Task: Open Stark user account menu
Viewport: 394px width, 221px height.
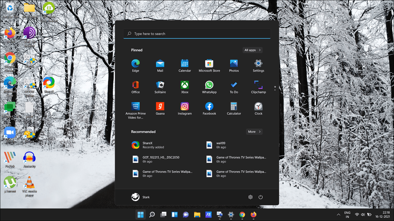Action: 141,197
